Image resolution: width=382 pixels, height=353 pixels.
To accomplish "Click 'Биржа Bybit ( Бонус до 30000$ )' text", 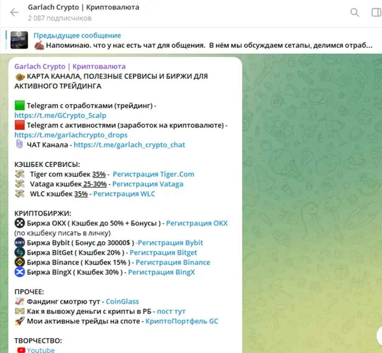I will [x=81, y=243].
